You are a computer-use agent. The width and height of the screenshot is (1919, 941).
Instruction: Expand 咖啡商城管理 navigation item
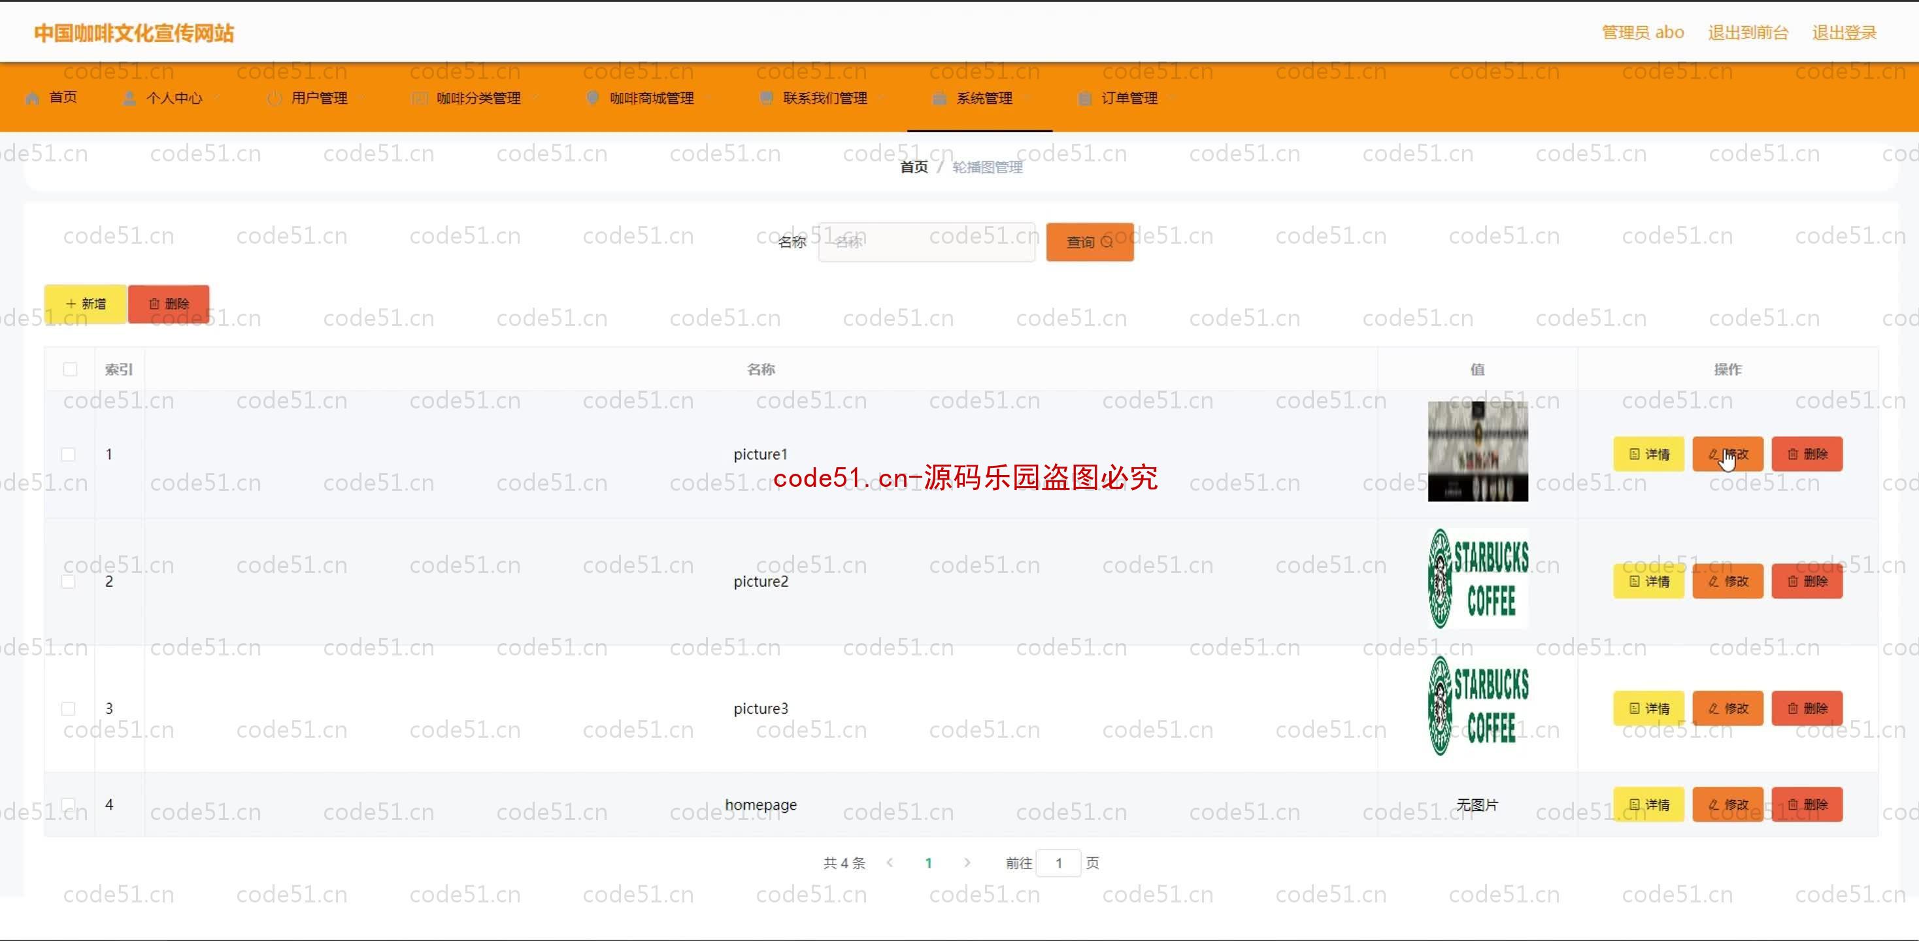point(650,99)
